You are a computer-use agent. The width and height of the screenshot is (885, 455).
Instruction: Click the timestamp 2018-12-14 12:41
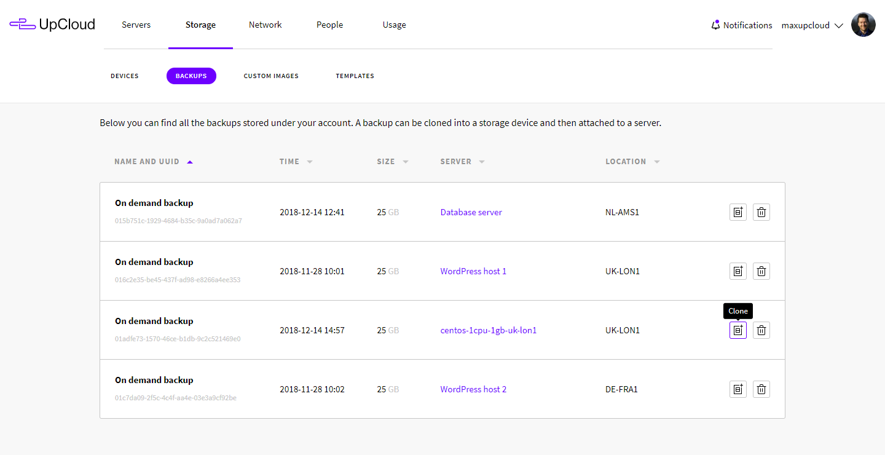pos(312,212)
